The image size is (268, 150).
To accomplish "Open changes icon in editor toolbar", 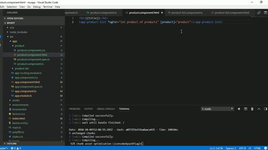I will click(x=259, y=12).
